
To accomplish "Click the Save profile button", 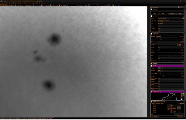I will pos(163,14).
